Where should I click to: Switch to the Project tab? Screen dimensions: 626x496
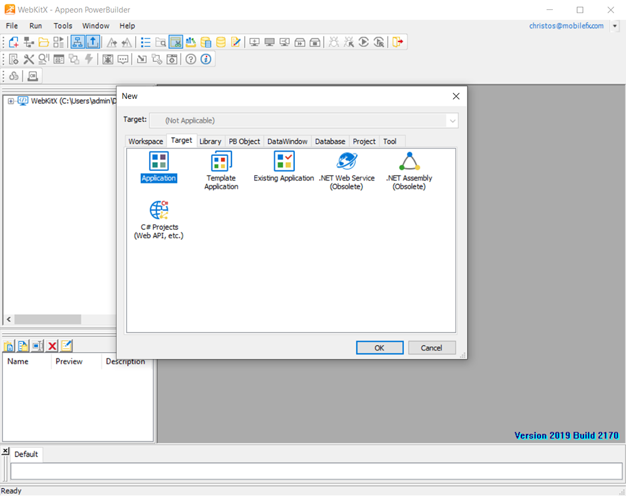(364, 142)
